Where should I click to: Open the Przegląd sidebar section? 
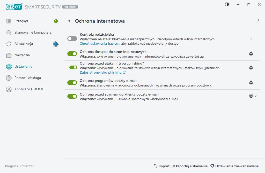tap(21, 21)
